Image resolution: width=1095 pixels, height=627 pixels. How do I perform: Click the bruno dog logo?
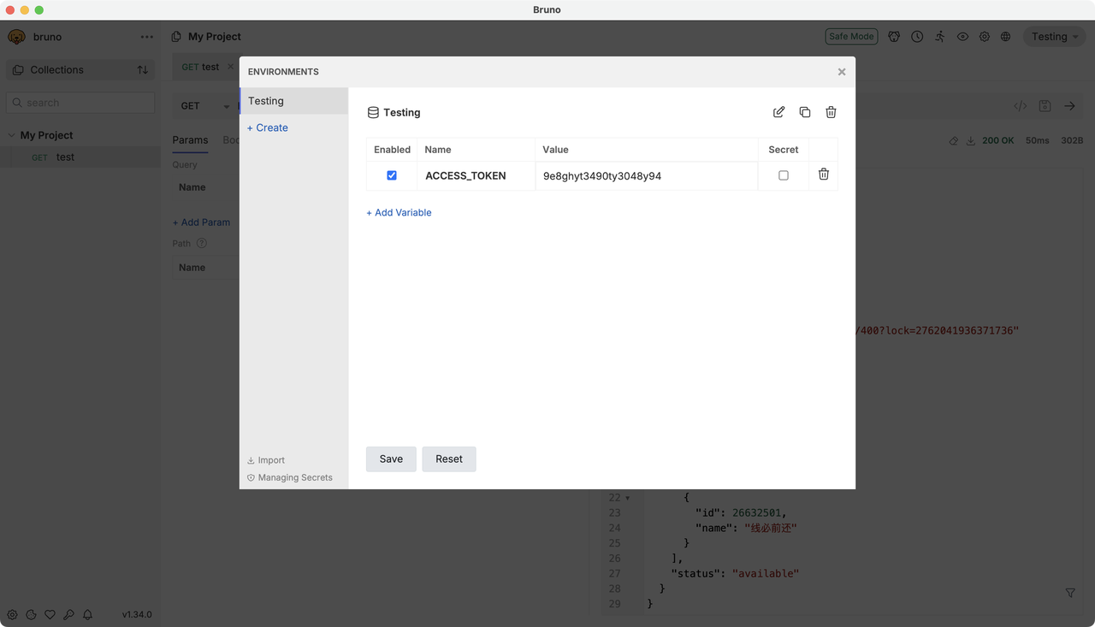pos(16,37)
